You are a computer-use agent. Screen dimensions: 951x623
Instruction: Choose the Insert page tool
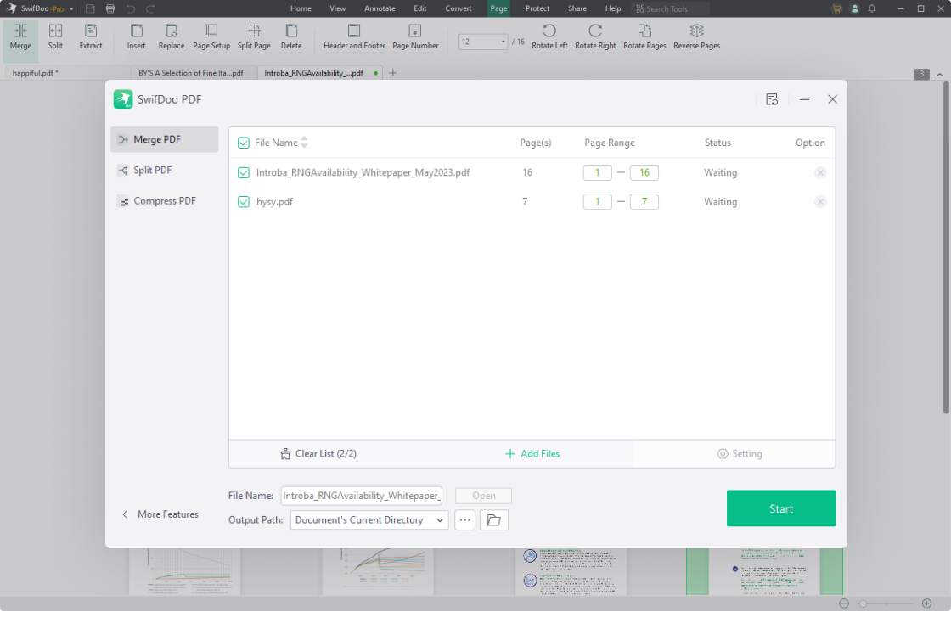coord(137,37)
